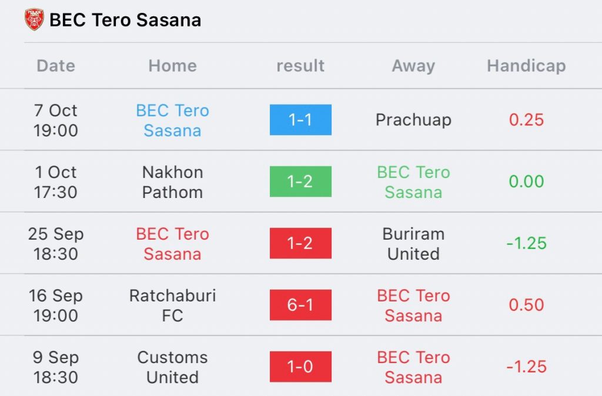Select the Away column header
The width and height of the screenshot is (602, 396).
tap(413, 66)
